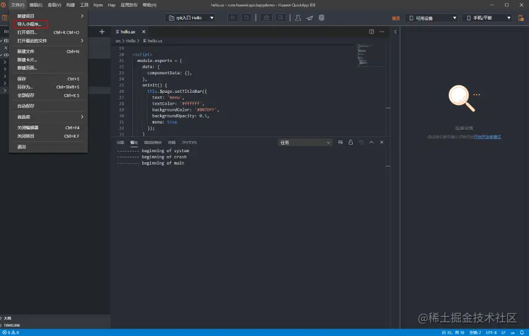
Task: Open the 可用设备 device dropdown
Action: tap(432, 18)
